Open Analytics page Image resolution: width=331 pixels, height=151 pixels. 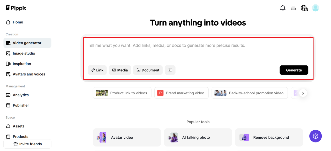pyautogui.click(x=27, y=95)
